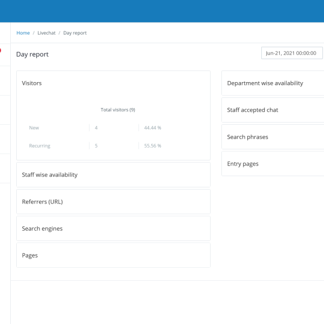Expand Staff accepted chat panel
The width and height of the screenshot is (324, 324).
coord(273,110)
